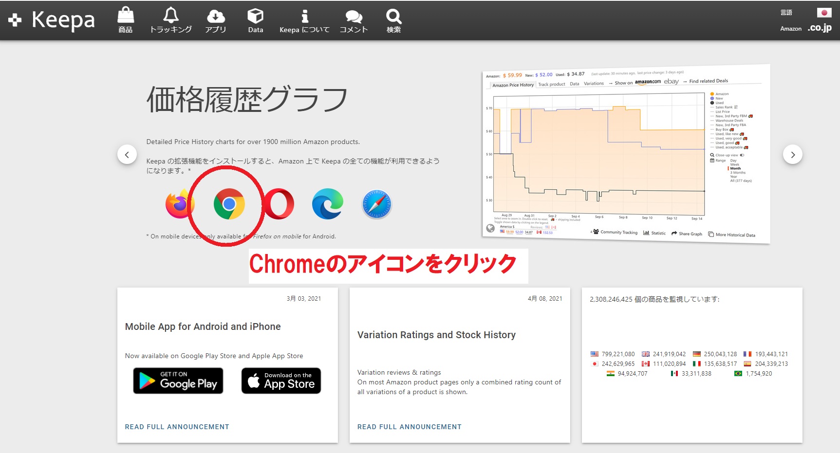Click Statistic in graph preview
840x453 pixels.
tap(654, 233)
